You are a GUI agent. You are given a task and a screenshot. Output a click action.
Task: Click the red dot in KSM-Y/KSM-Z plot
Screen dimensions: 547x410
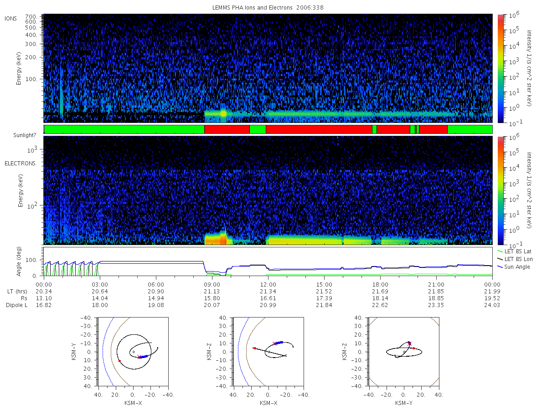tap(413, 348)
